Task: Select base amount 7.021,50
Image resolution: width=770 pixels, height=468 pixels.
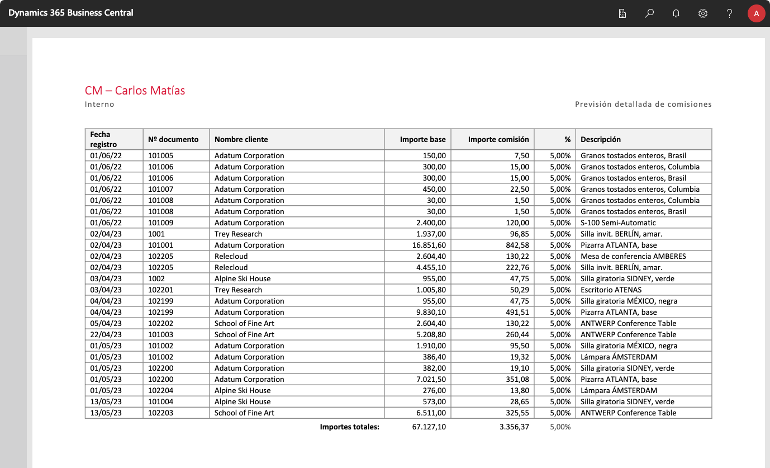Action: 431,379
